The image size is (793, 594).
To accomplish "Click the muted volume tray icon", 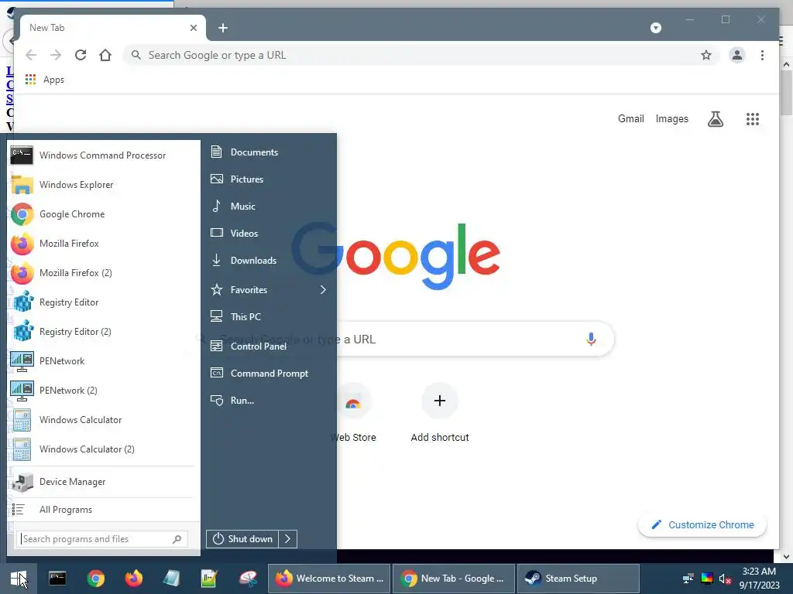I will point(725,579).
